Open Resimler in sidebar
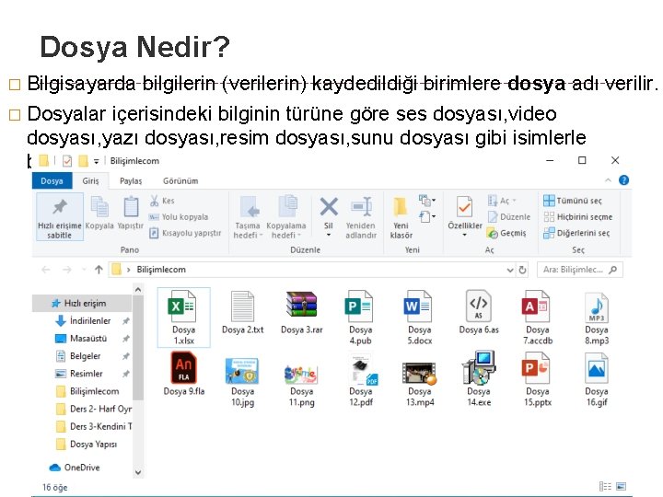663x497 pixels. point(86,374)
